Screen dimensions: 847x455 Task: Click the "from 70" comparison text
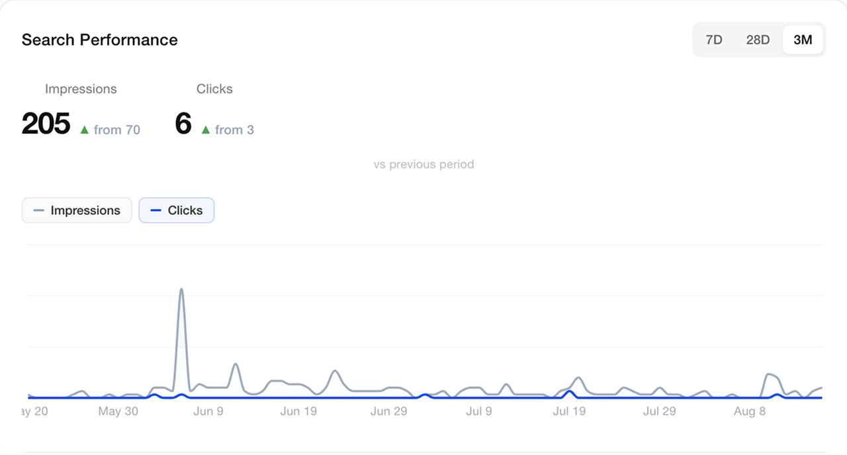tap(117, 130)
